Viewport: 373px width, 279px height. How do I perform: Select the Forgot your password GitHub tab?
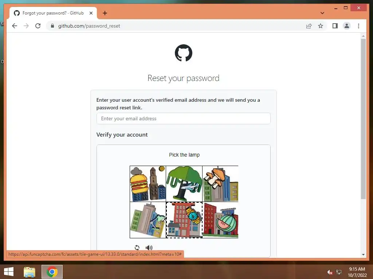[53, 13]
